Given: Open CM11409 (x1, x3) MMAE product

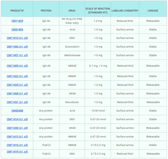Looking at the screenshot, I should 17,66.
